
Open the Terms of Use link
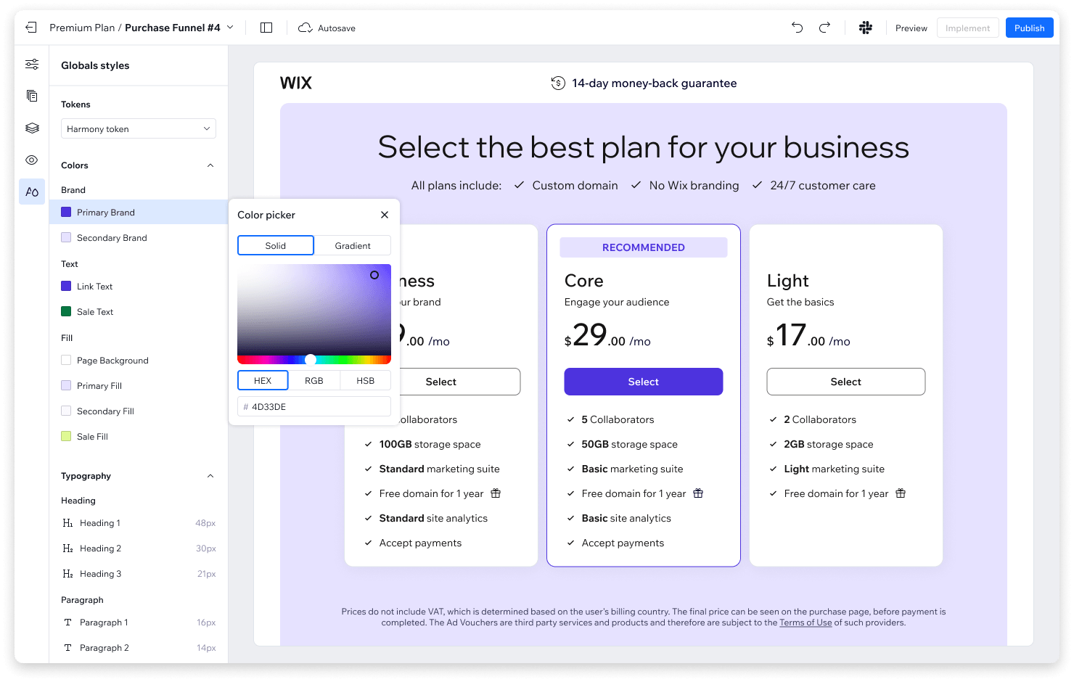805,623
